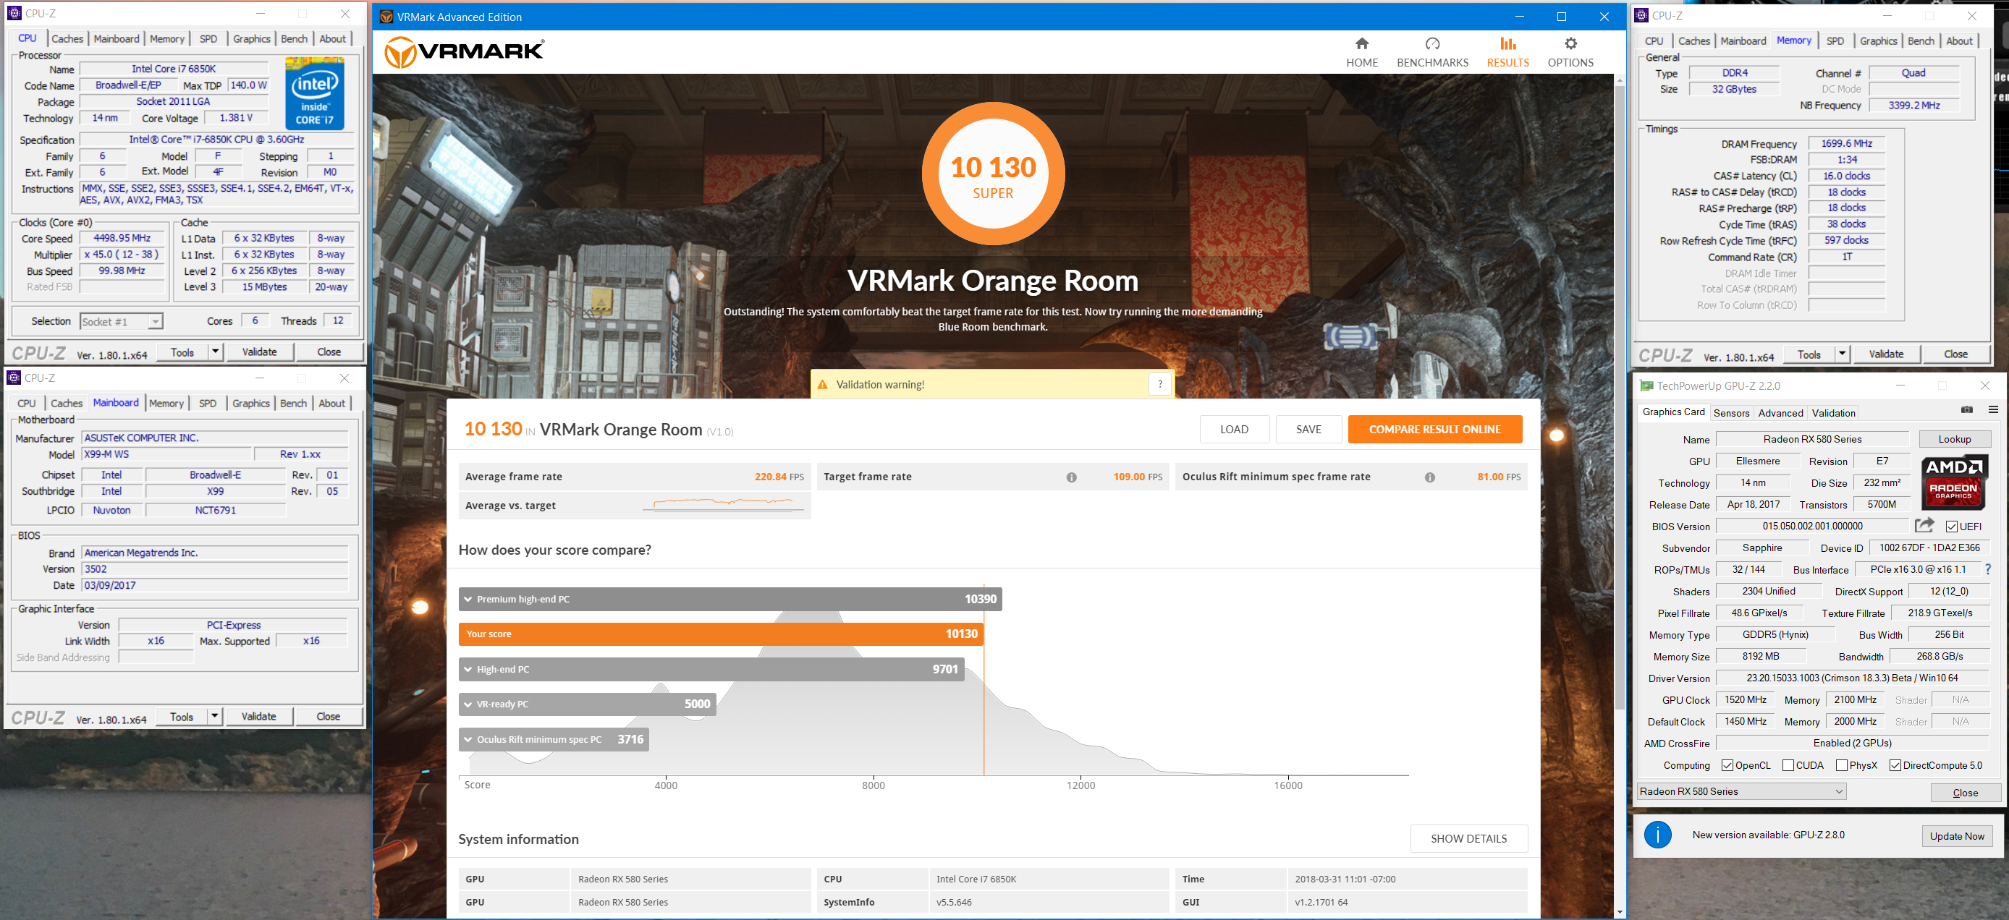2009x920 pixels.
Task: Toggle the CUDA checkbox
Action: (1788, 766)
